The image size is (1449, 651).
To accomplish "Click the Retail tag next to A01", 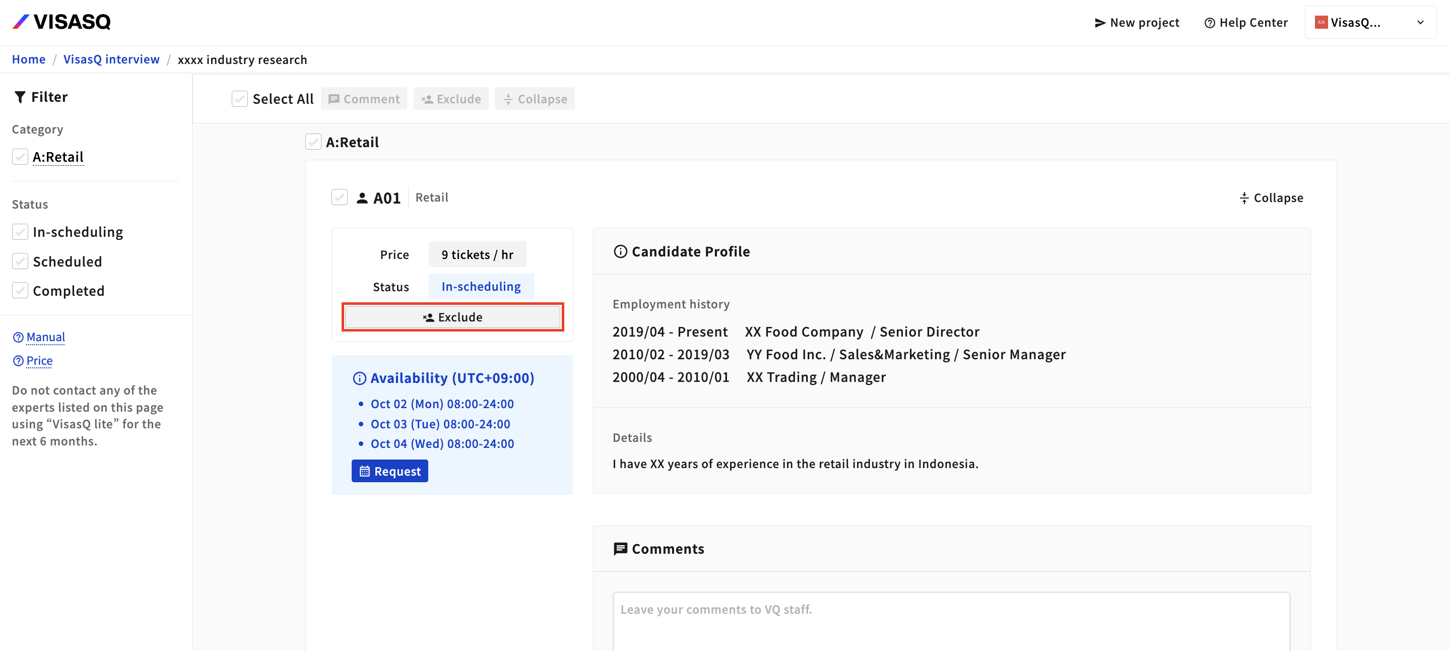I will tap(431, 197).
